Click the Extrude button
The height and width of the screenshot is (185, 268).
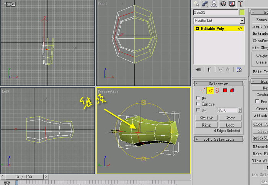pos(260,34)
